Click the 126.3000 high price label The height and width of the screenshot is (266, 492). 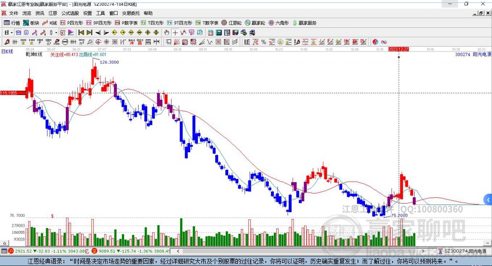click(x=109, y=62)
